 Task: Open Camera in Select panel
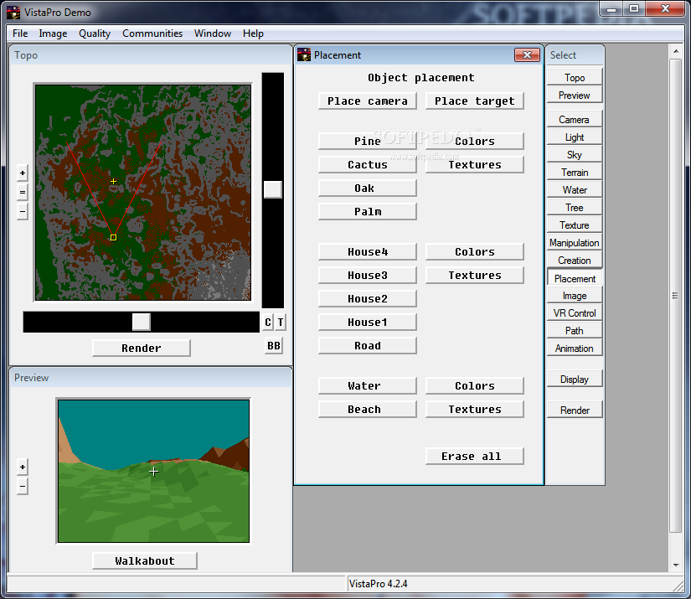click(x=575, y=120)
